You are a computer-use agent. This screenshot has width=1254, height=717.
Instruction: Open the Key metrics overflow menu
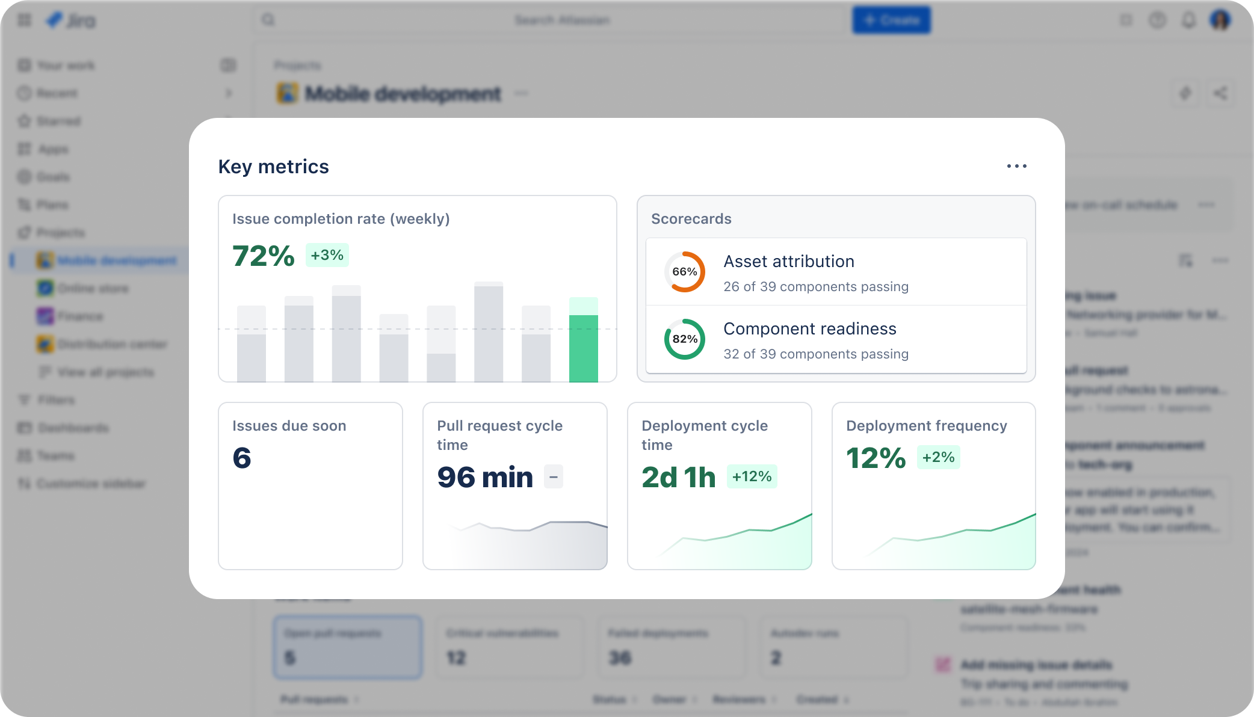[1017, 166]
